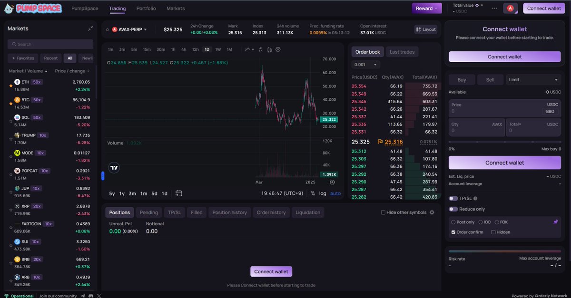
Task: Open chart settings gear icon
Action: pos(278,49)
